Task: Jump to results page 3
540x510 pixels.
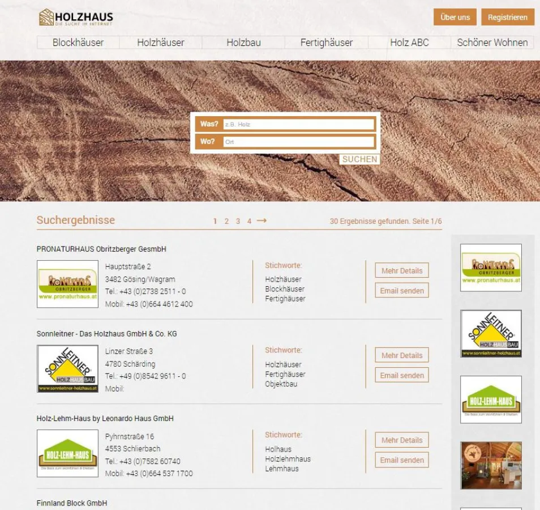Action: pos(238,221)
